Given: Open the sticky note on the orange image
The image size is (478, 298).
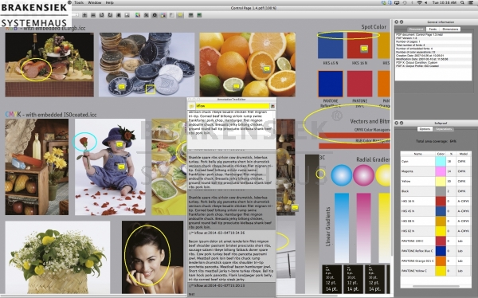Looking at the screenshot, I should (x=267, y=69).
